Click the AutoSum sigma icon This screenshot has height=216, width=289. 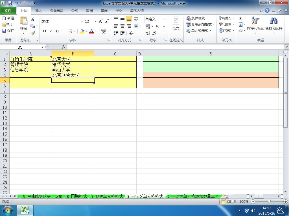tap(240, 18)
